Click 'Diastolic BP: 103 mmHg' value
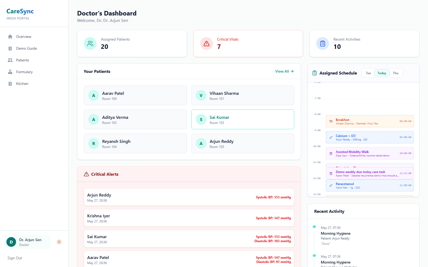Screen dimensions: 428x267 point(273,241)
